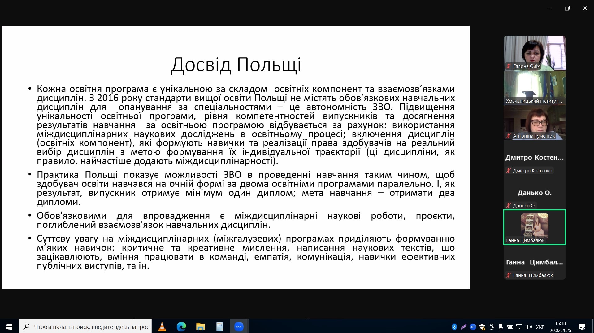Screen dimensions: 594x333
Task: Click the Zoom tray icon in the system tray
Action: tap(473, 326)
